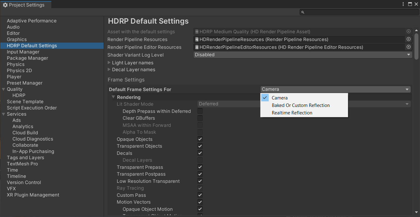420x217 pixels.
Task: Collapse the Quality tree item arrow
Action: tap(3, 89)
